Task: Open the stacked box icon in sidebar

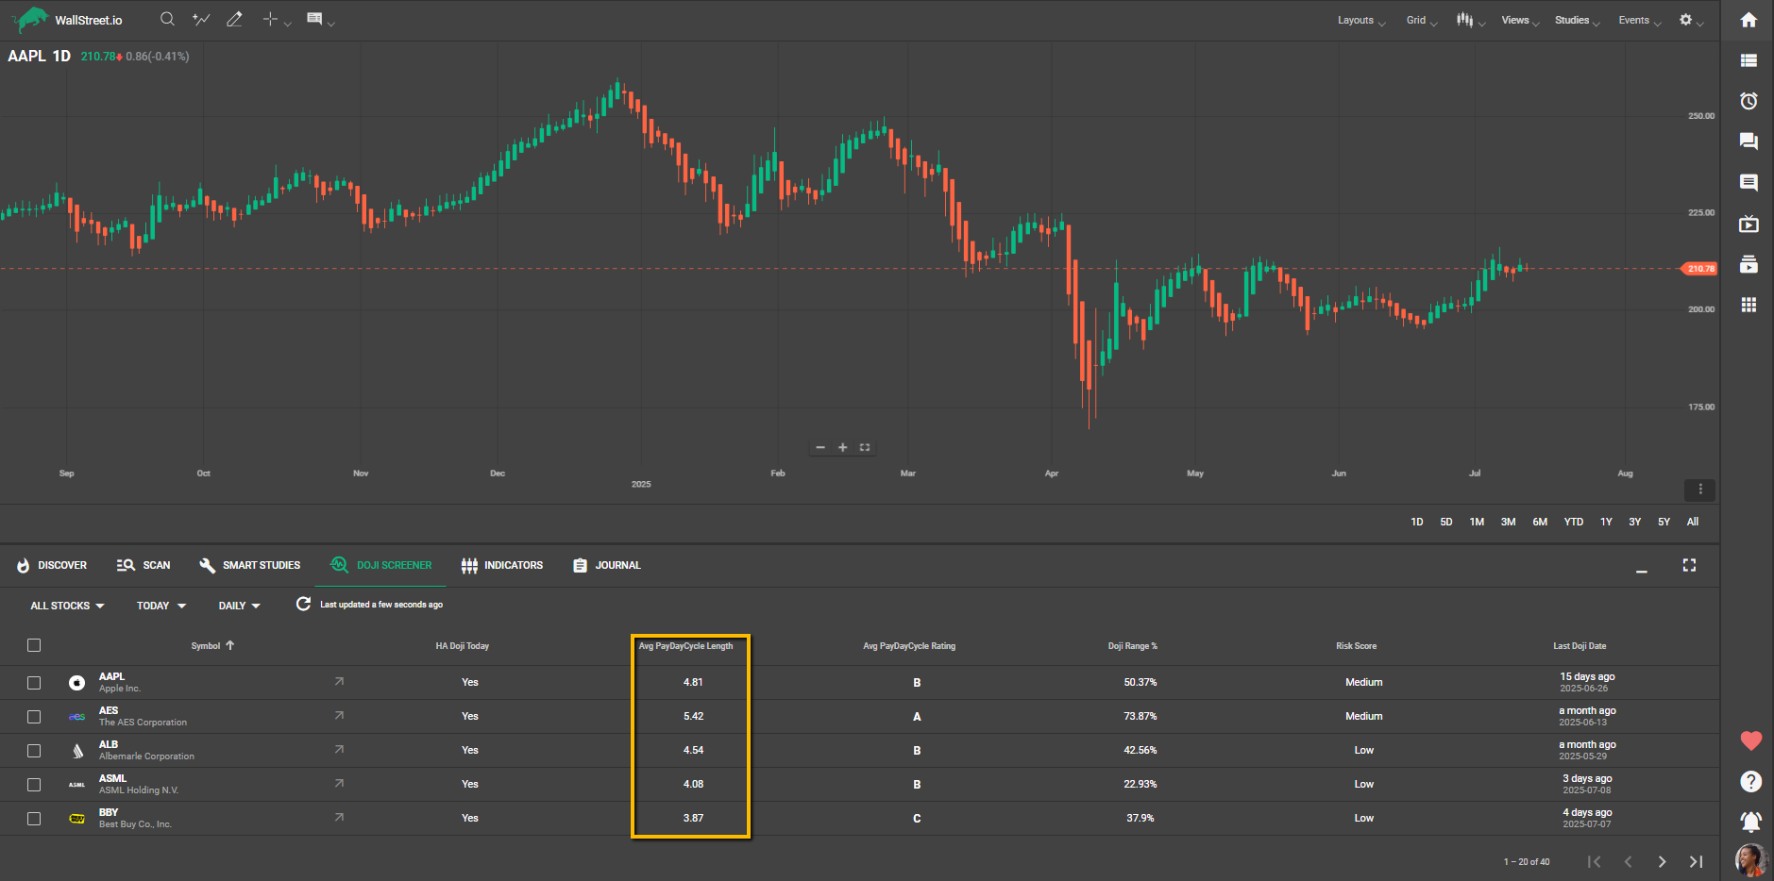Action: click(x=1749, y=264)
